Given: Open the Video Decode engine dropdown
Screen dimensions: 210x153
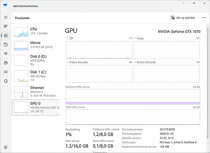Looking at the screenshot, I should pyautogui.click(x=145, y=62).
